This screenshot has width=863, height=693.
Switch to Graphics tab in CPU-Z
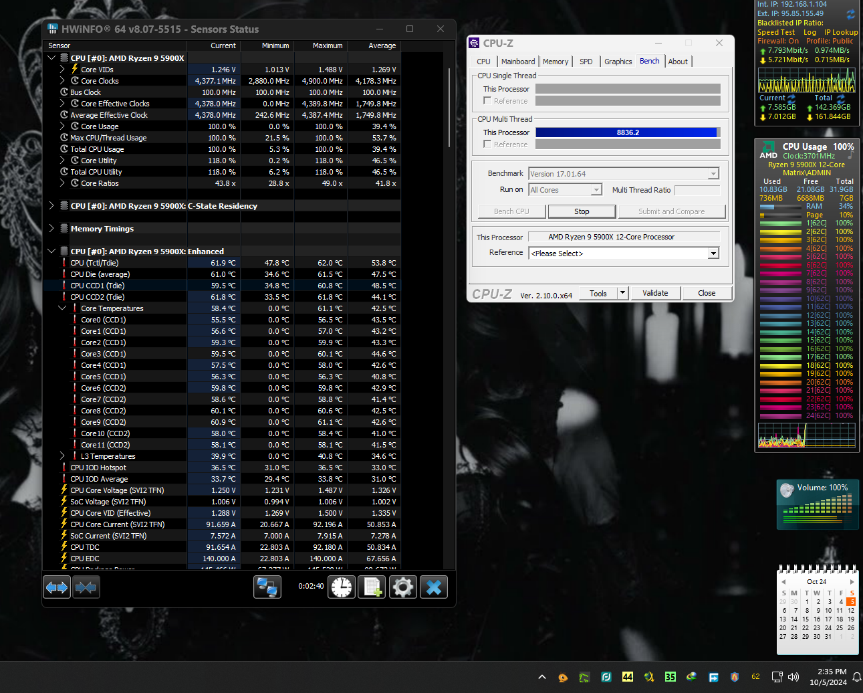tap(618, 62)
